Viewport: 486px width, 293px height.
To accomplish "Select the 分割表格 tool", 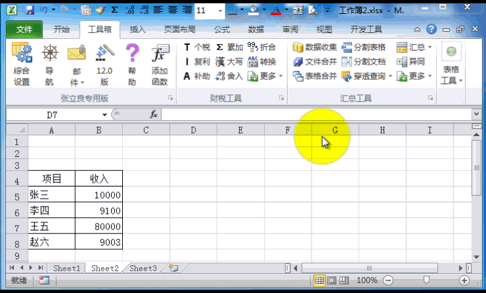I will [364, 48].
